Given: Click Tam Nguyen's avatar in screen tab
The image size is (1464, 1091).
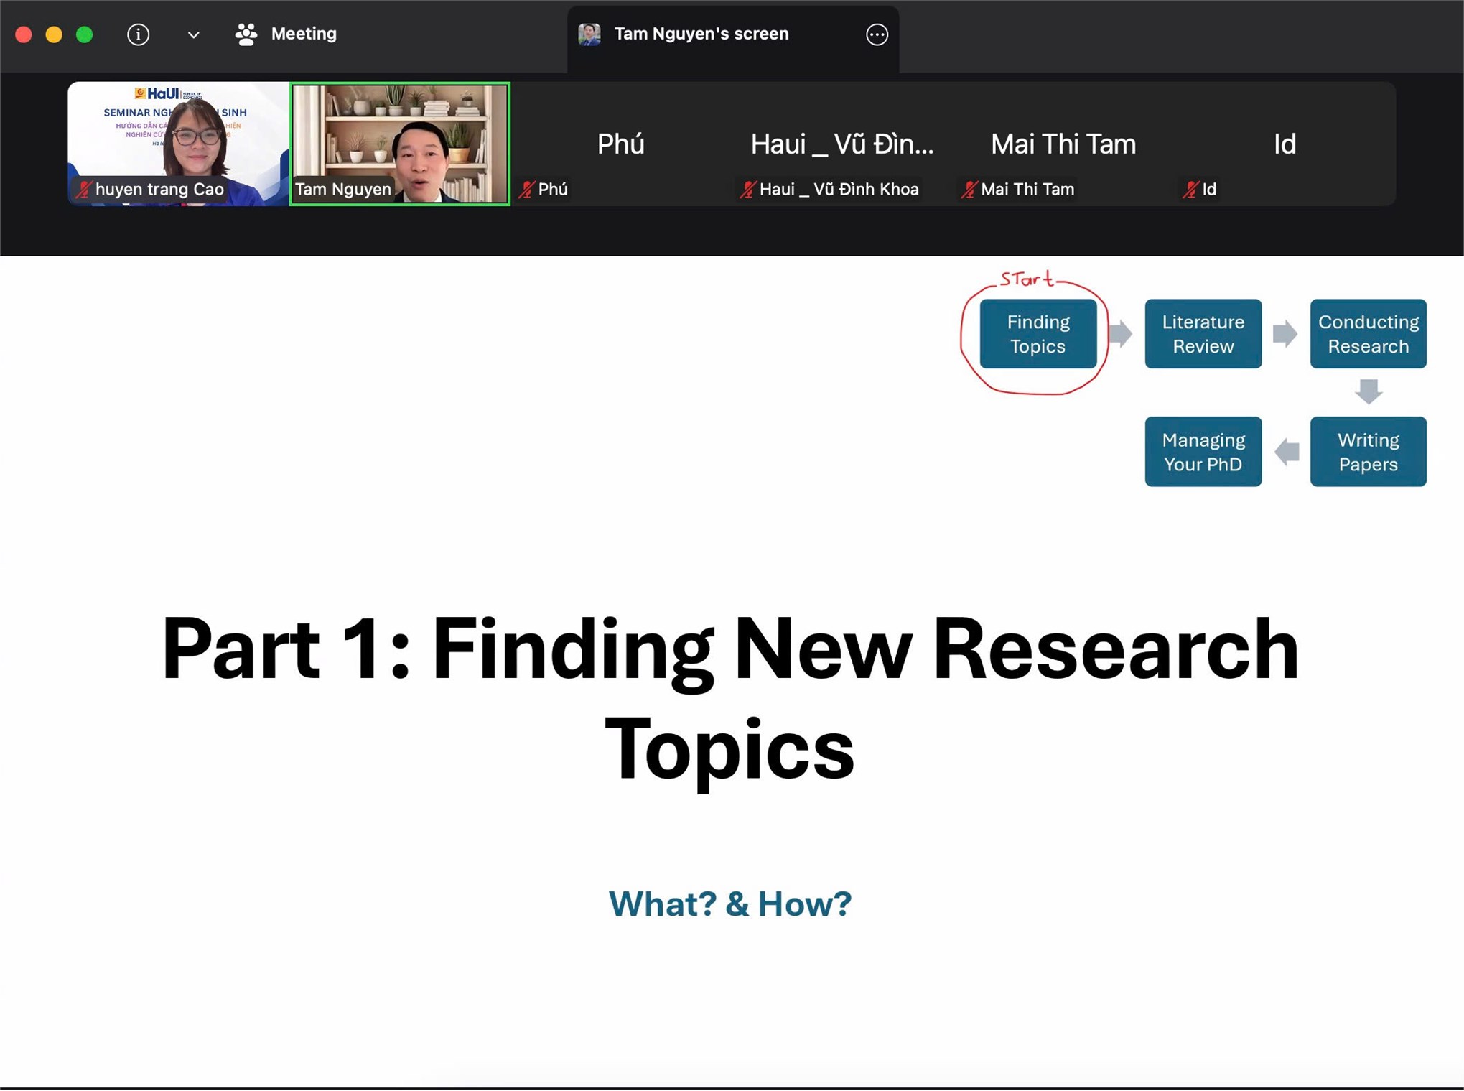Looking at the screenshot, I should click(x=589, y=34).
